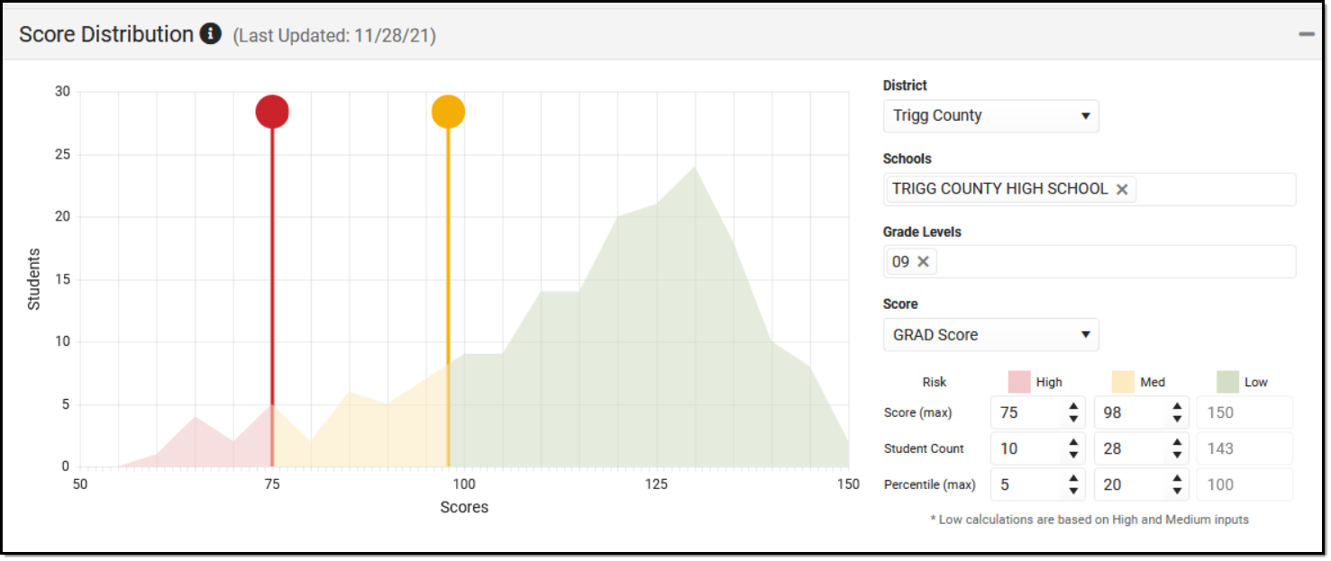Increase High risk Student Count
Viewport: 1331px width, 561px height.
tap(1073, 443)
